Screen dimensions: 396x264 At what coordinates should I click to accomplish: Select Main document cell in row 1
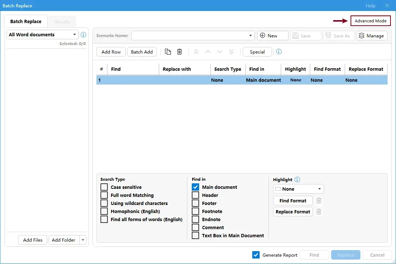[263, 80]
